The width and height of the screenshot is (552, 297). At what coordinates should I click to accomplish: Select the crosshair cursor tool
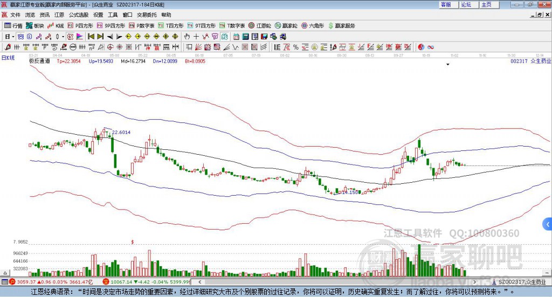(196, 37)
